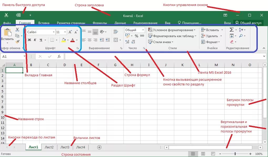Toggle underline Ч formatting
The width and height of the screenshot is (268, 157).
(41, 40)
